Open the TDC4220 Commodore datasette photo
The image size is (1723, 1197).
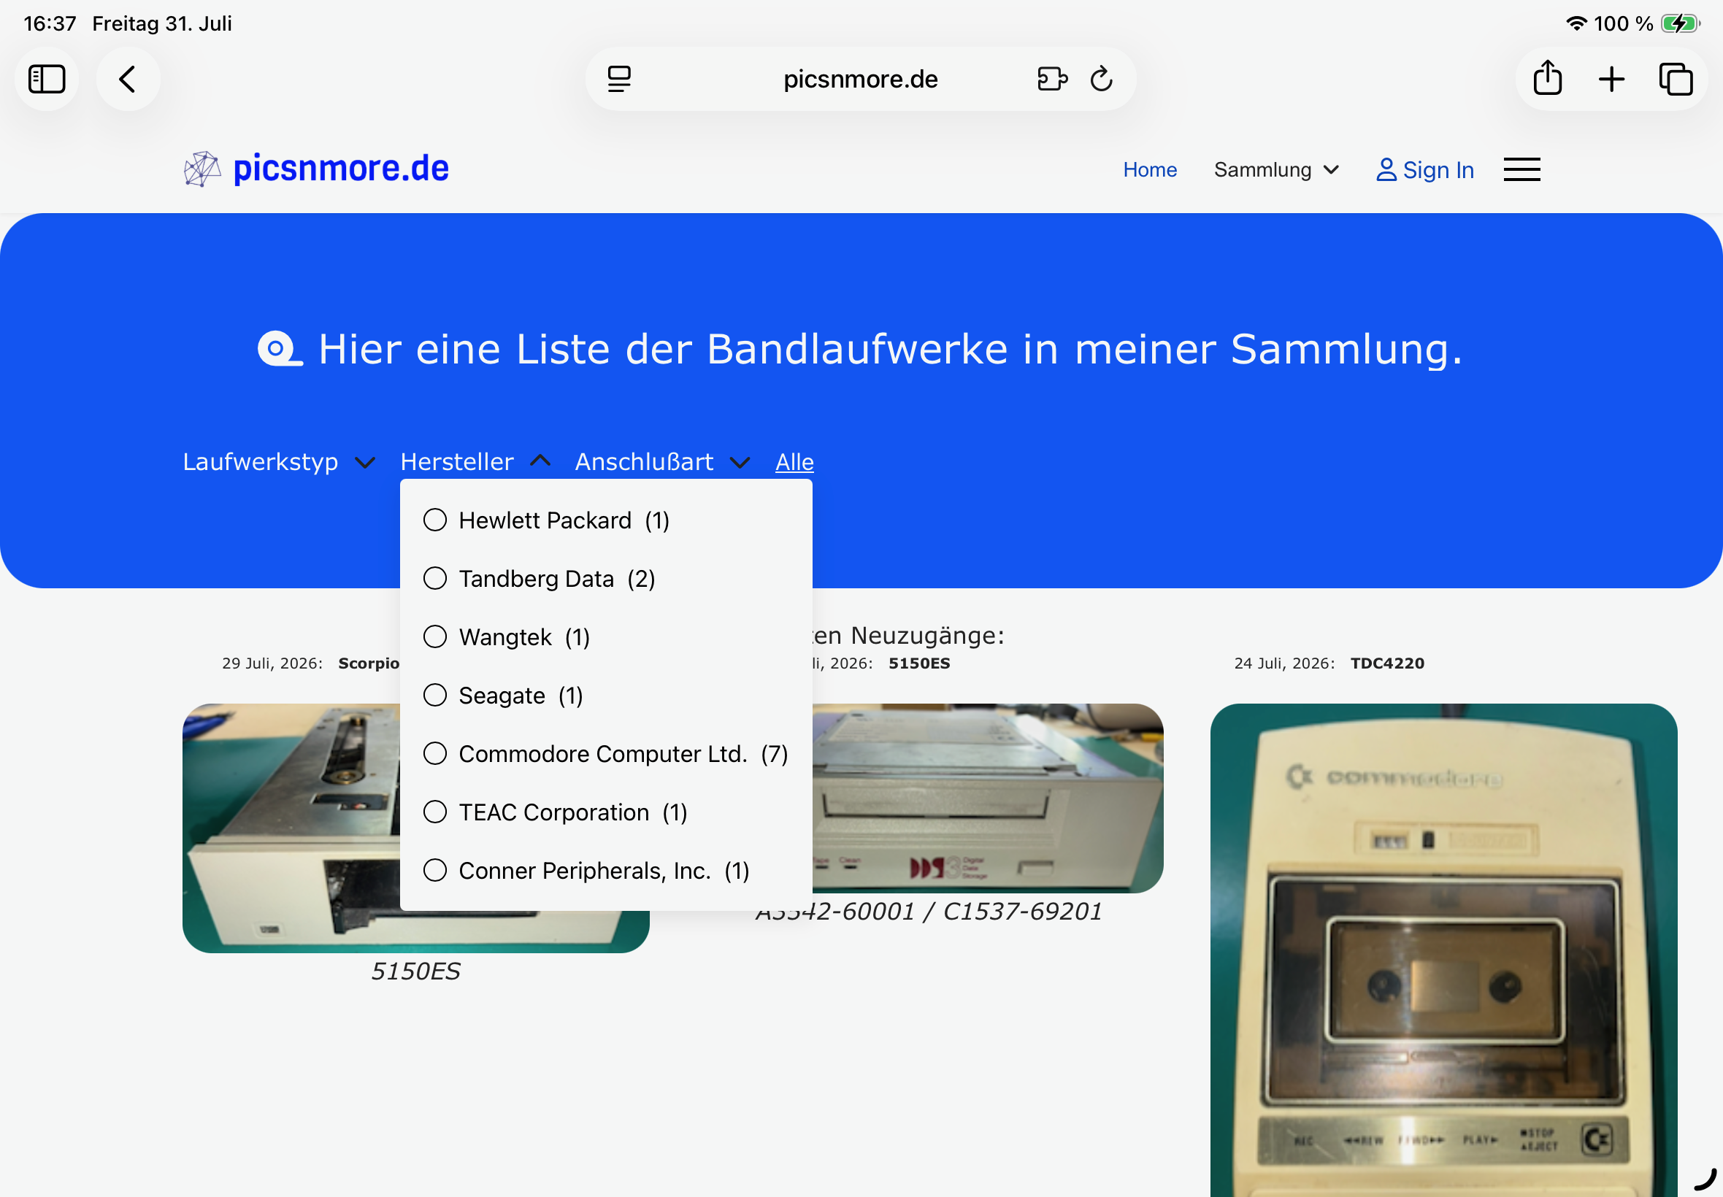[1443, 950]
